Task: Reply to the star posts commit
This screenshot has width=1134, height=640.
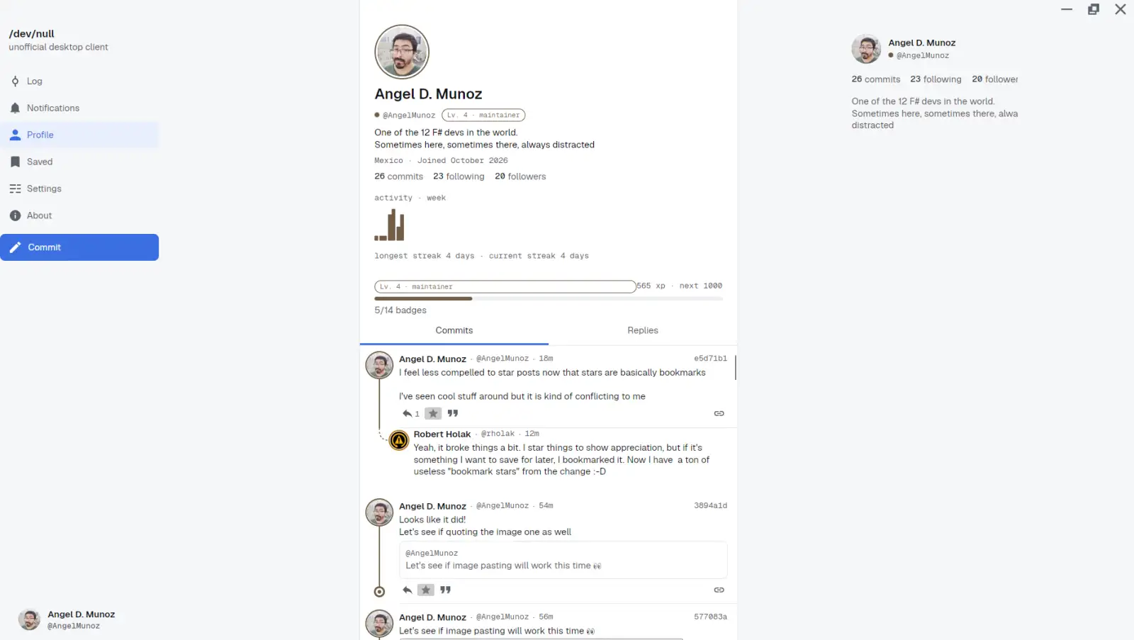Action: tap(407, 413)
